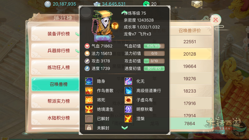
Task: Expand skill list with down chevron
Action: (x=125, y=128)
